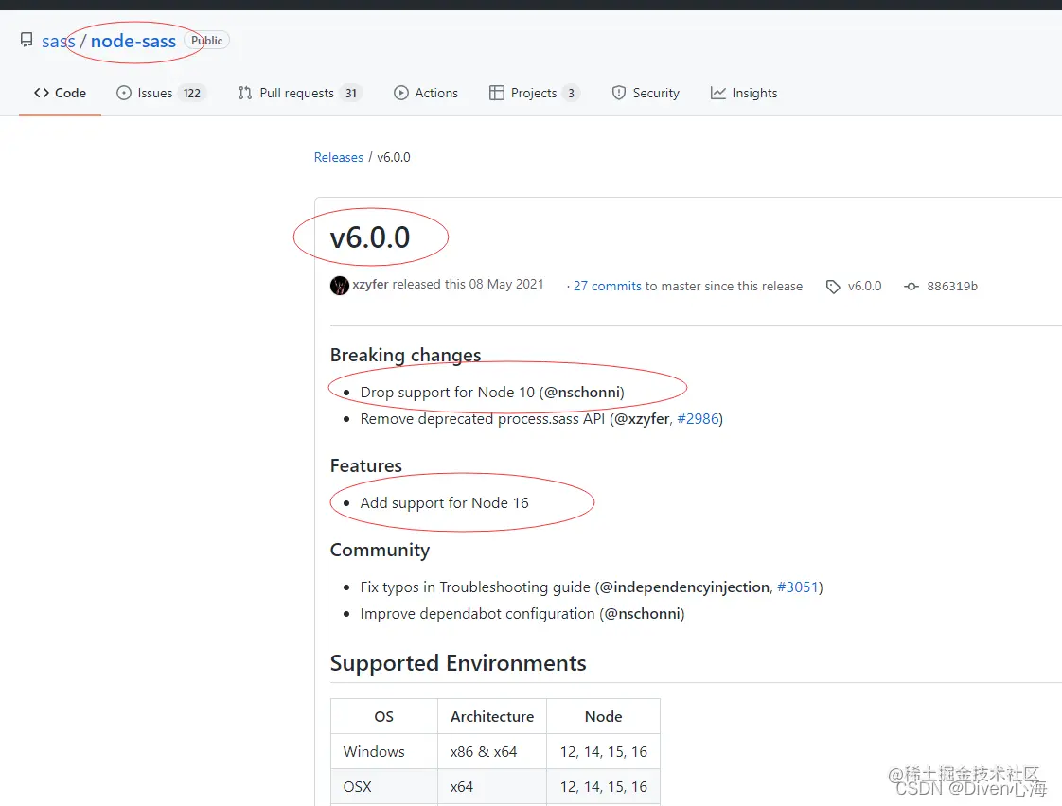Viewport: 1062px width, 806px height.
Task: Click the Security shield icon
Action: (x=618, y=94)
